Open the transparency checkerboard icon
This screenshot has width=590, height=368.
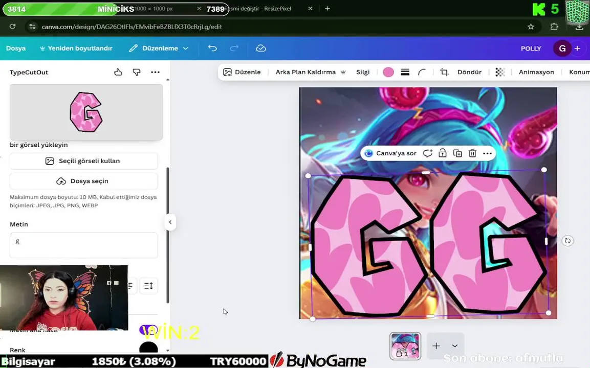click(x=500, y=72)
